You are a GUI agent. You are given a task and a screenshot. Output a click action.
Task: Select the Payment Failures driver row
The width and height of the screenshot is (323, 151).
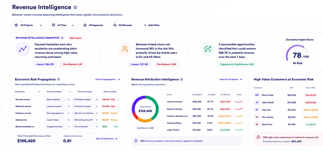[x=205, y=109]
